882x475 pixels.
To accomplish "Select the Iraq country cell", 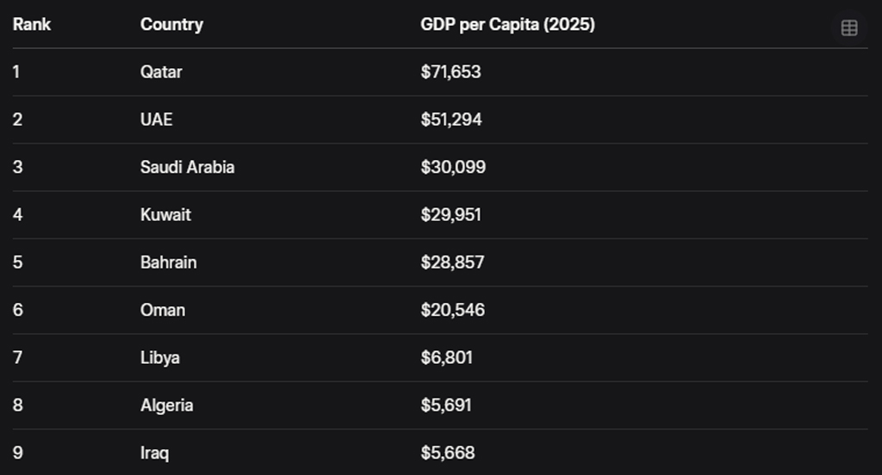I will (x=154, y=452).
